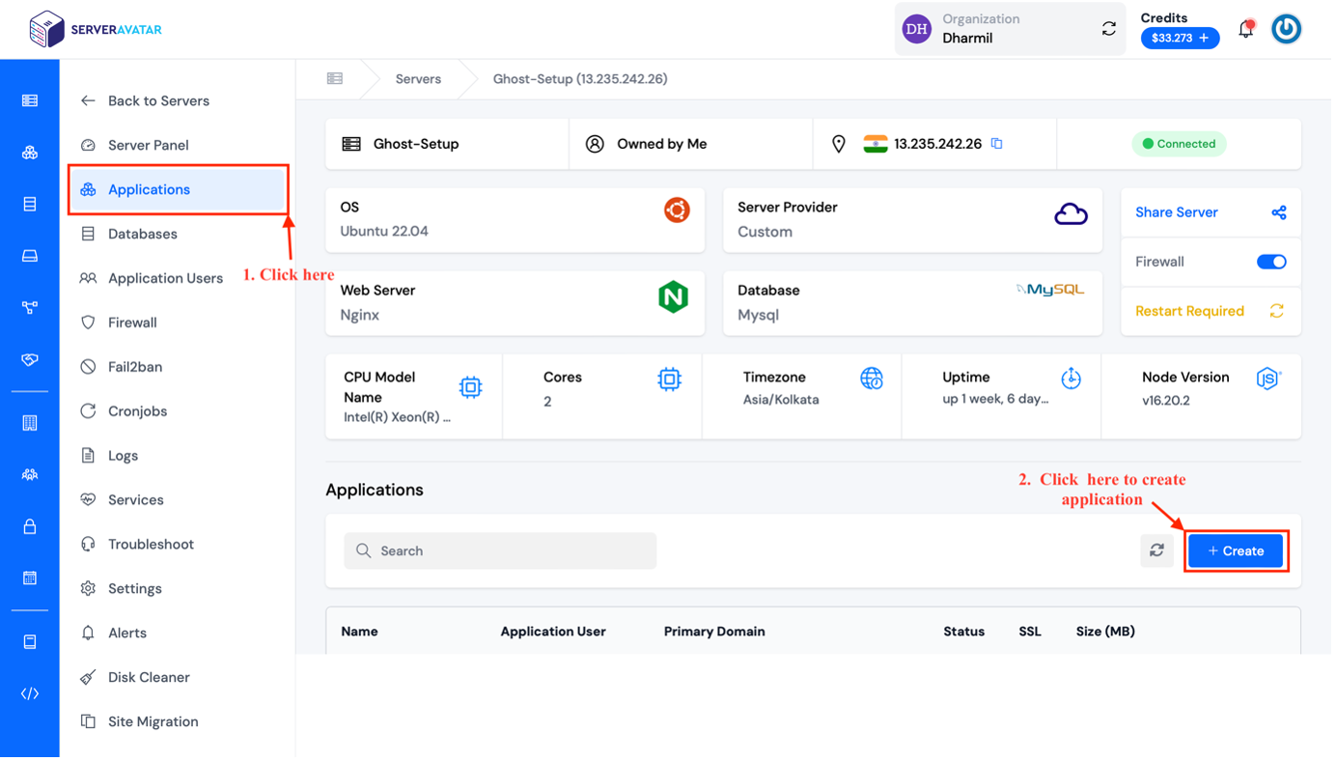Click the databases icon in blue rail
1336x761 pixels.
(30, 205)
